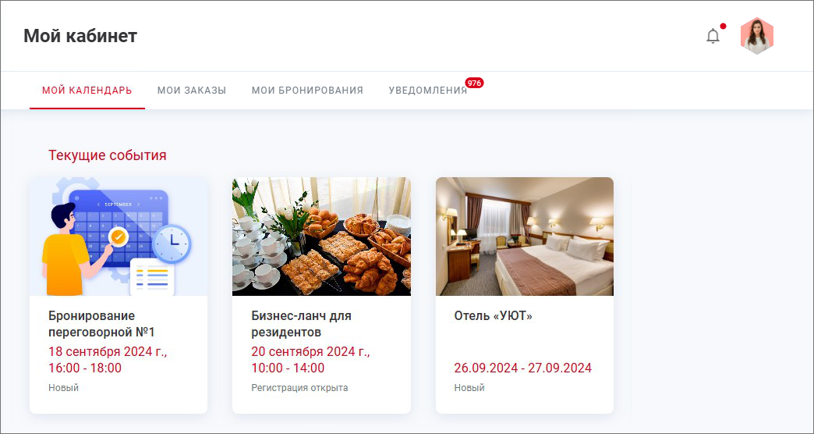Open the notifications bell icon
The width and height of the screenshot is (814, 434).
pyautogui.click(x=713, y=36)
